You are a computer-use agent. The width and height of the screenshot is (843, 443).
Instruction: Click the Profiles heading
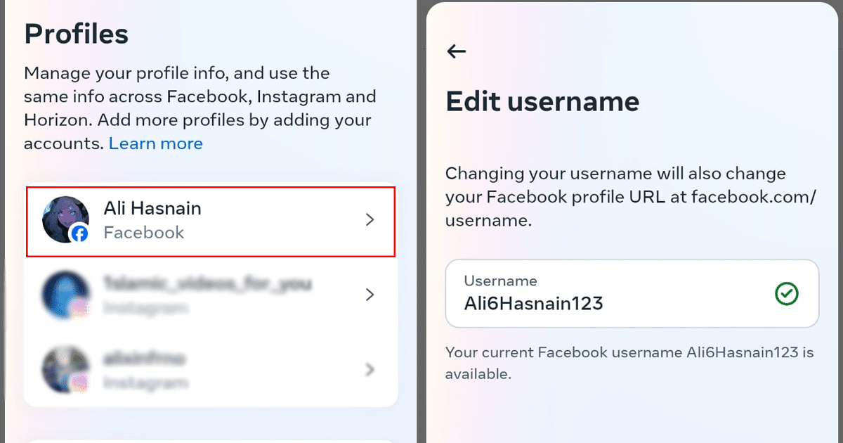(77, 34)
